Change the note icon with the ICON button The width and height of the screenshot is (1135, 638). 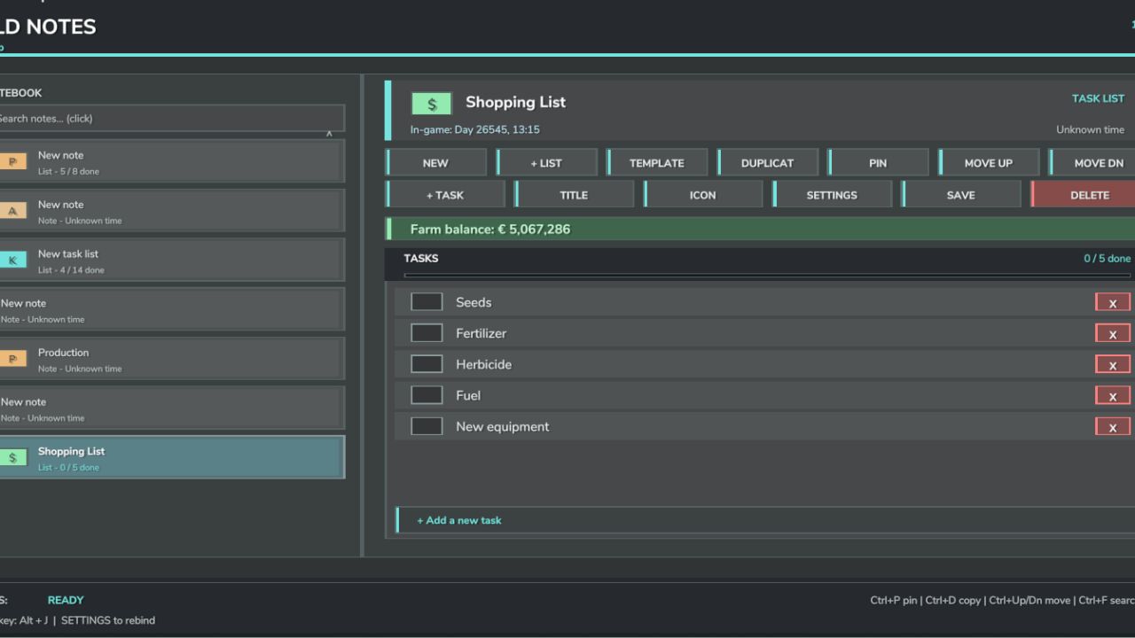(703, 195)
